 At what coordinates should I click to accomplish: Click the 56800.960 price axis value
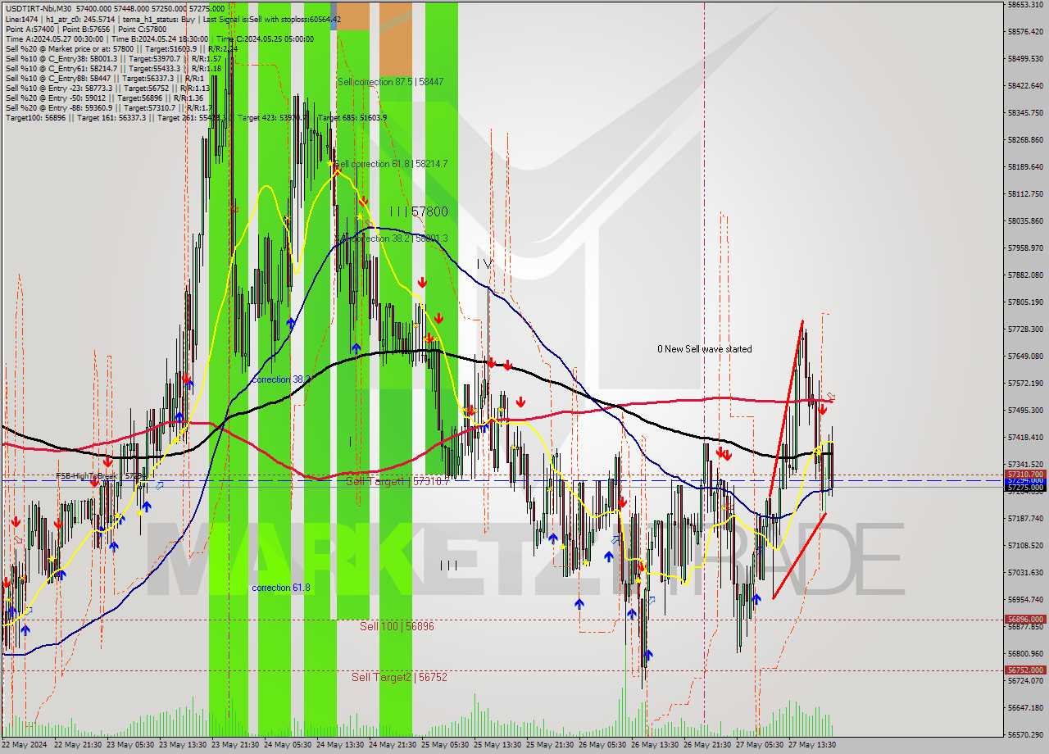[1025, 653]
